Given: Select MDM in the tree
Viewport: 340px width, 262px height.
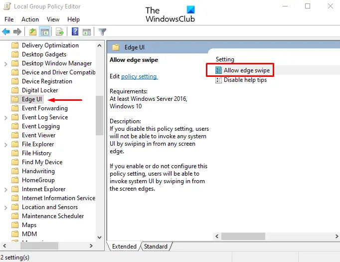Looking at the screenshot, I should pos(29,234).
